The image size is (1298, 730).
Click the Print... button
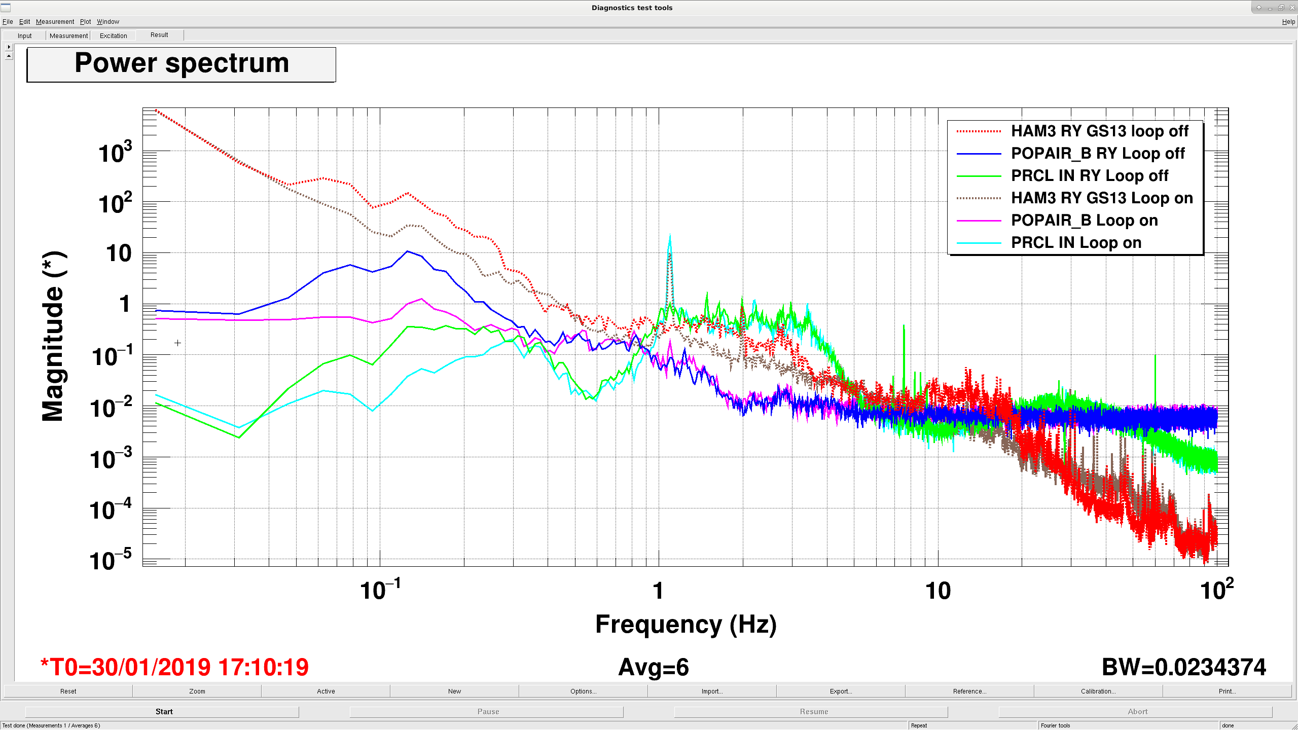1227,691
